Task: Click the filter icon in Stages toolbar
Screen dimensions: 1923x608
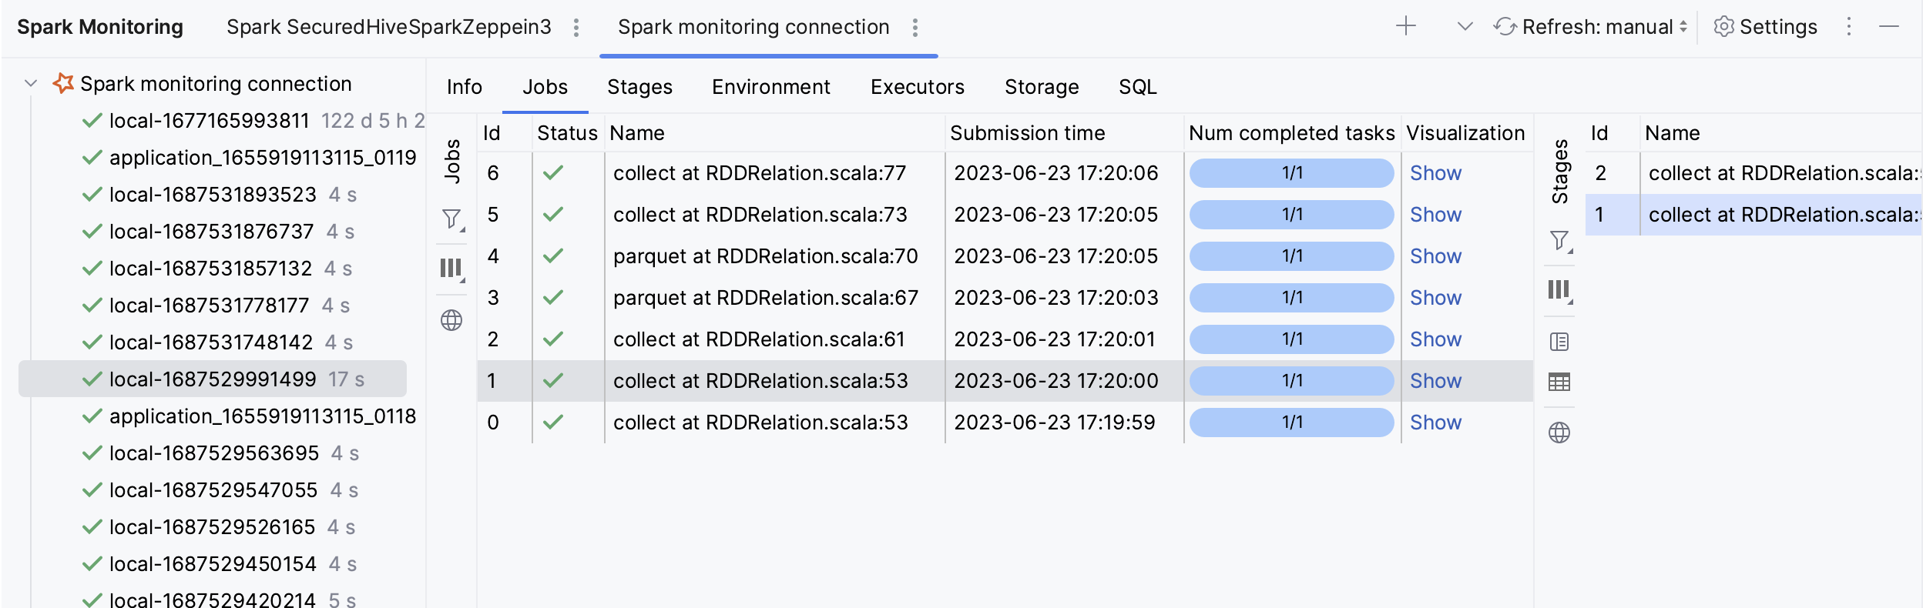Action: point(1559,241)
